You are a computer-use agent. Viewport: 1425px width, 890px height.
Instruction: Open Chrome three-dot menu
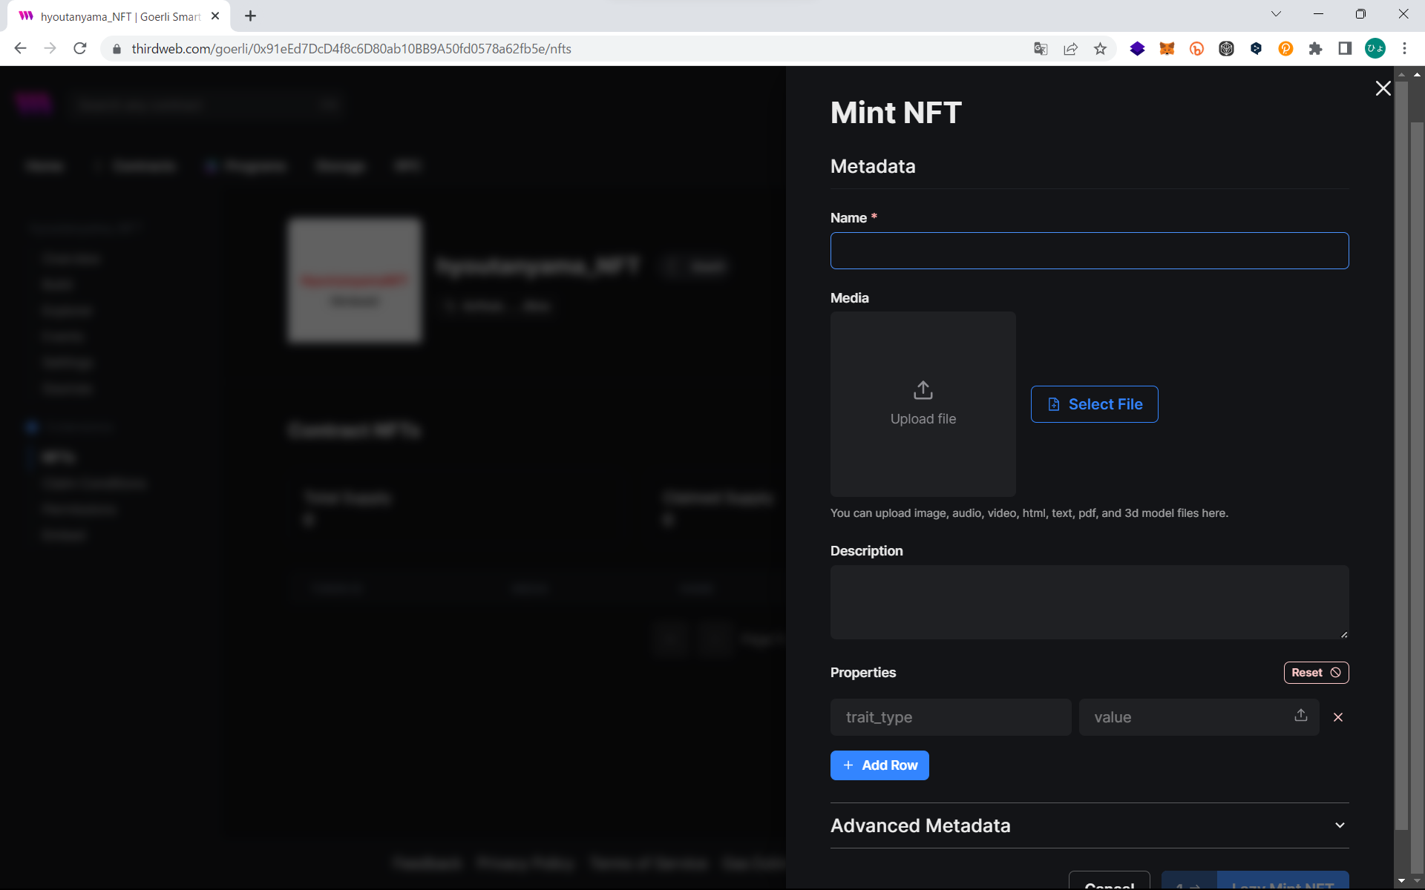[1404, 49]
